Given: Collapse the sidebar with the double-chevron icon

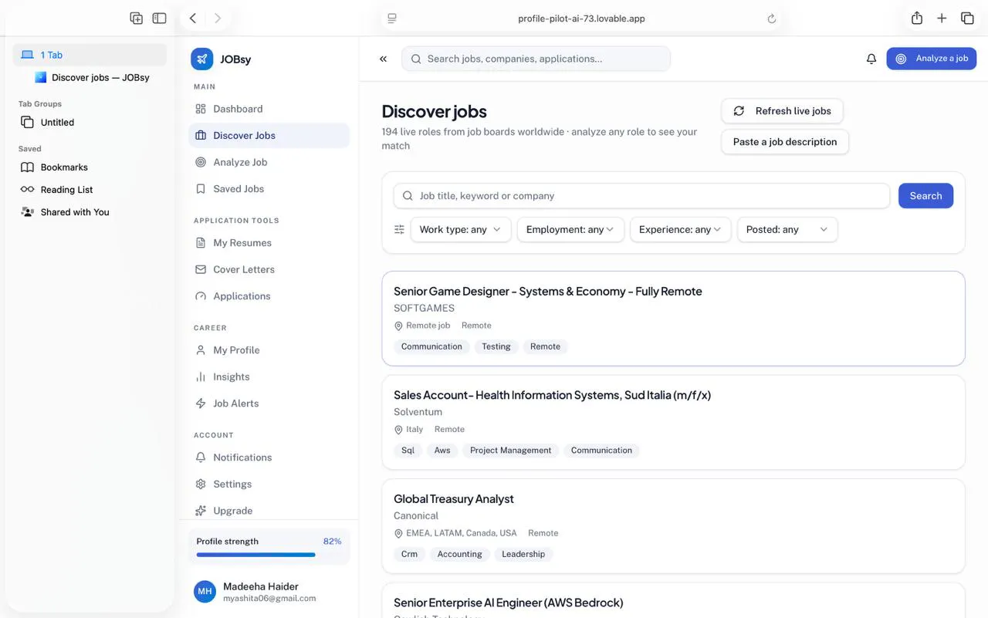Looking at the screenshot, I should point(383,59).
